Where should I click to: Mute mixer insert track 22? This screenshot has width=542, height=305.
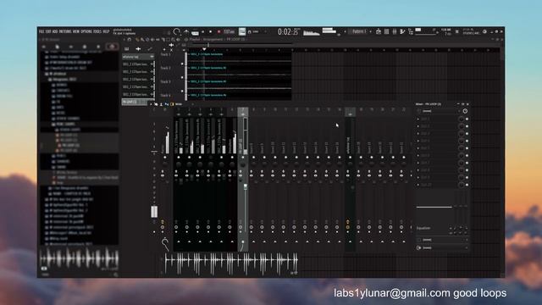tap(404, 158)
